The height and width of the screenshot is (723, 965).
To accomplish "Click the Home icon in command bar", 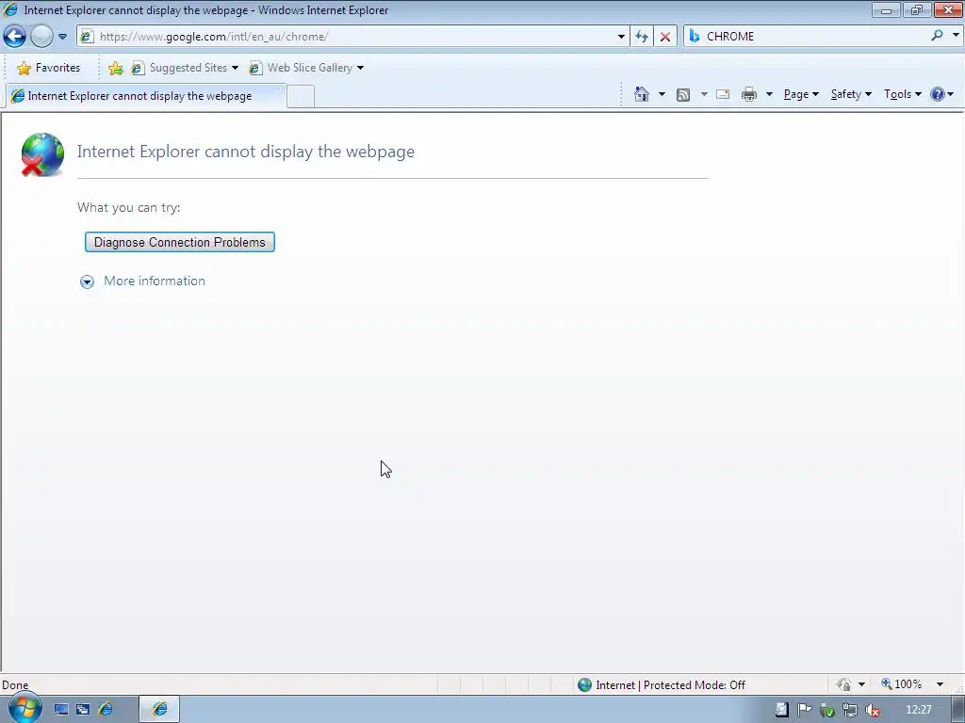I will (x=642, y=94).
